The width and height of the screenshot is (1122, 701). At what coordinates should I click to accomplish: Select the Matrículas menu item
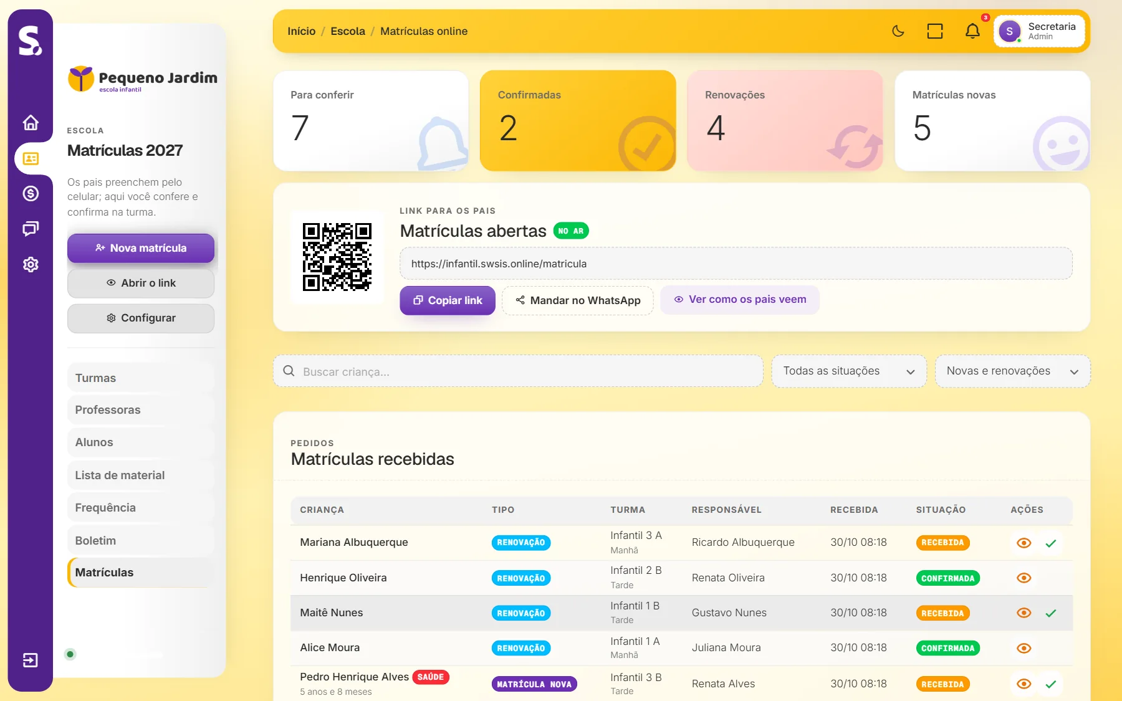(140, 573)
